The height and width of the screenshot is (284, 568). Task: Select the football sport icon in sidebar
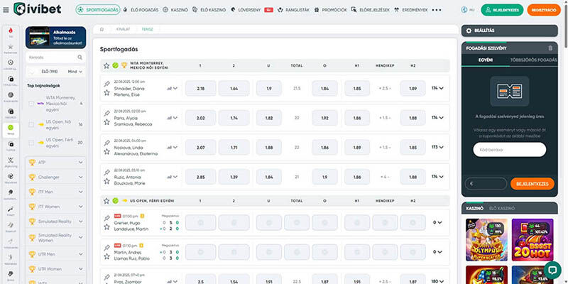(11, 64)
